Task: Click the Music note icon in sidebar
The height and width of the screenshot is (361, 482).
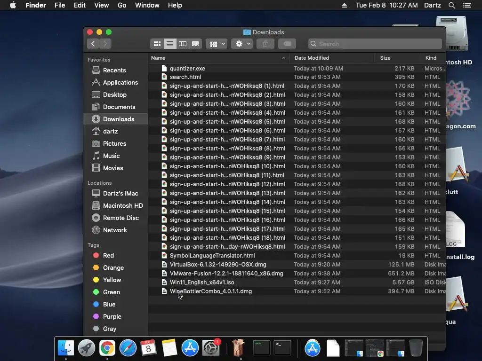Action: pyautogui.click(x=96, y=156)
